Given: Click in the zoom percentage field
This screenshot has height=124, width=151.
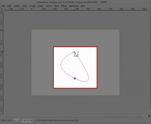Looking at the screenshot, I should pyautogui.click(x=26, y=120).
